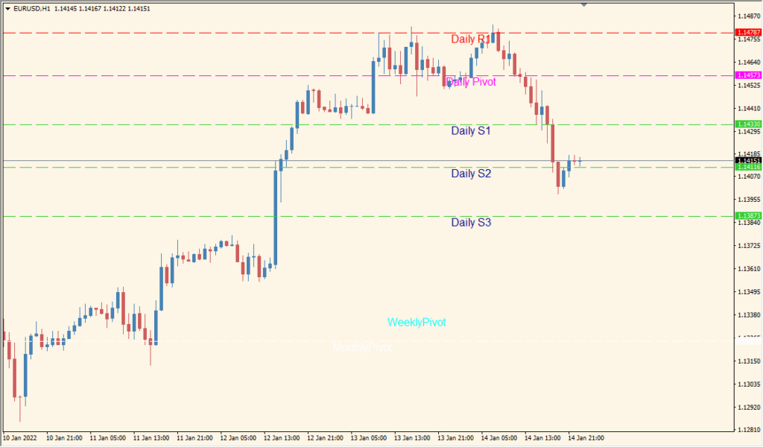The height and width of the screenshot is (447, 763).
Task: Click the 13 Jan 13:00 time label
Action: pos(412,438)
